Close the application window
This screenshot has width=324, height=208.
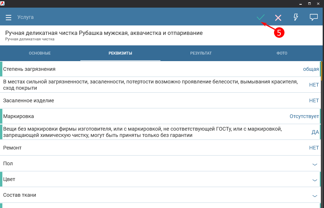click(x=318, y=4)
